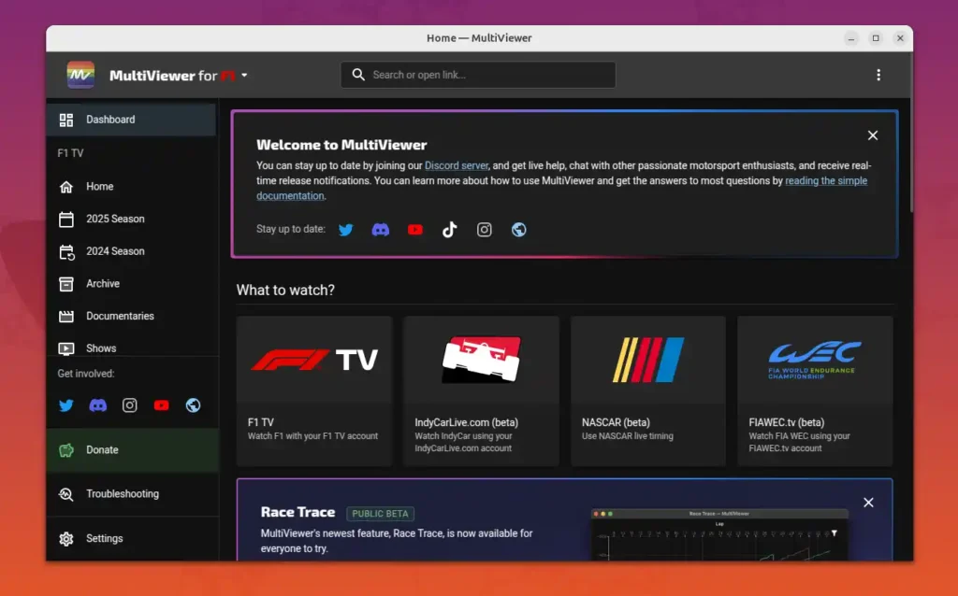Open Settings via the gear icon
The image size is (958, 596).
(x=104, y=538)
